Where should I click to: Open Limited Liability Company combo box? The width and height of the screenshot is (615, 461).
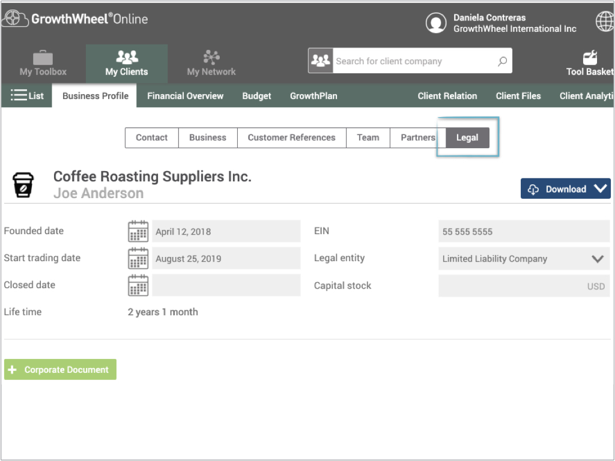524,259
